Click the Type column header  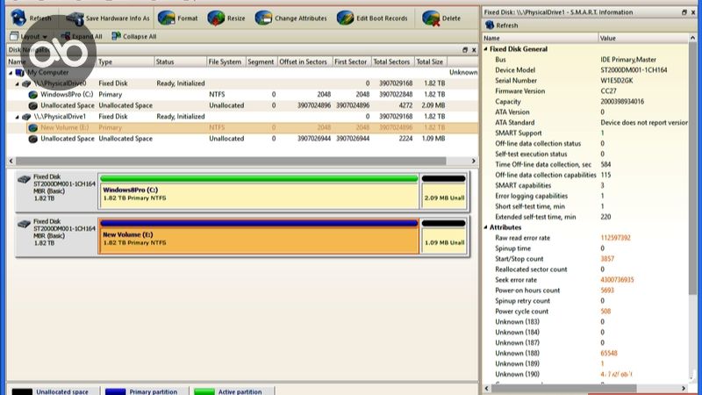tap(125, 61)
